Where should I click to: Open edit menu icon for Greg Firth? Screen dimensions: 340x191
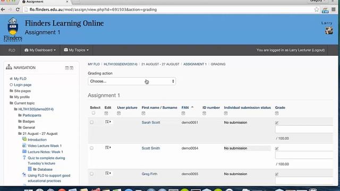coord(108,173)
